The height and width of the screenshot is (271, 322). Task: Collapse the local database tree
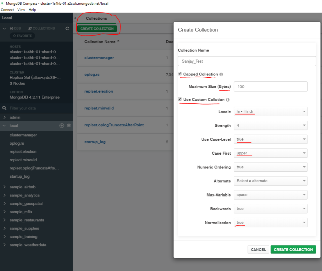tap(4, 126)
